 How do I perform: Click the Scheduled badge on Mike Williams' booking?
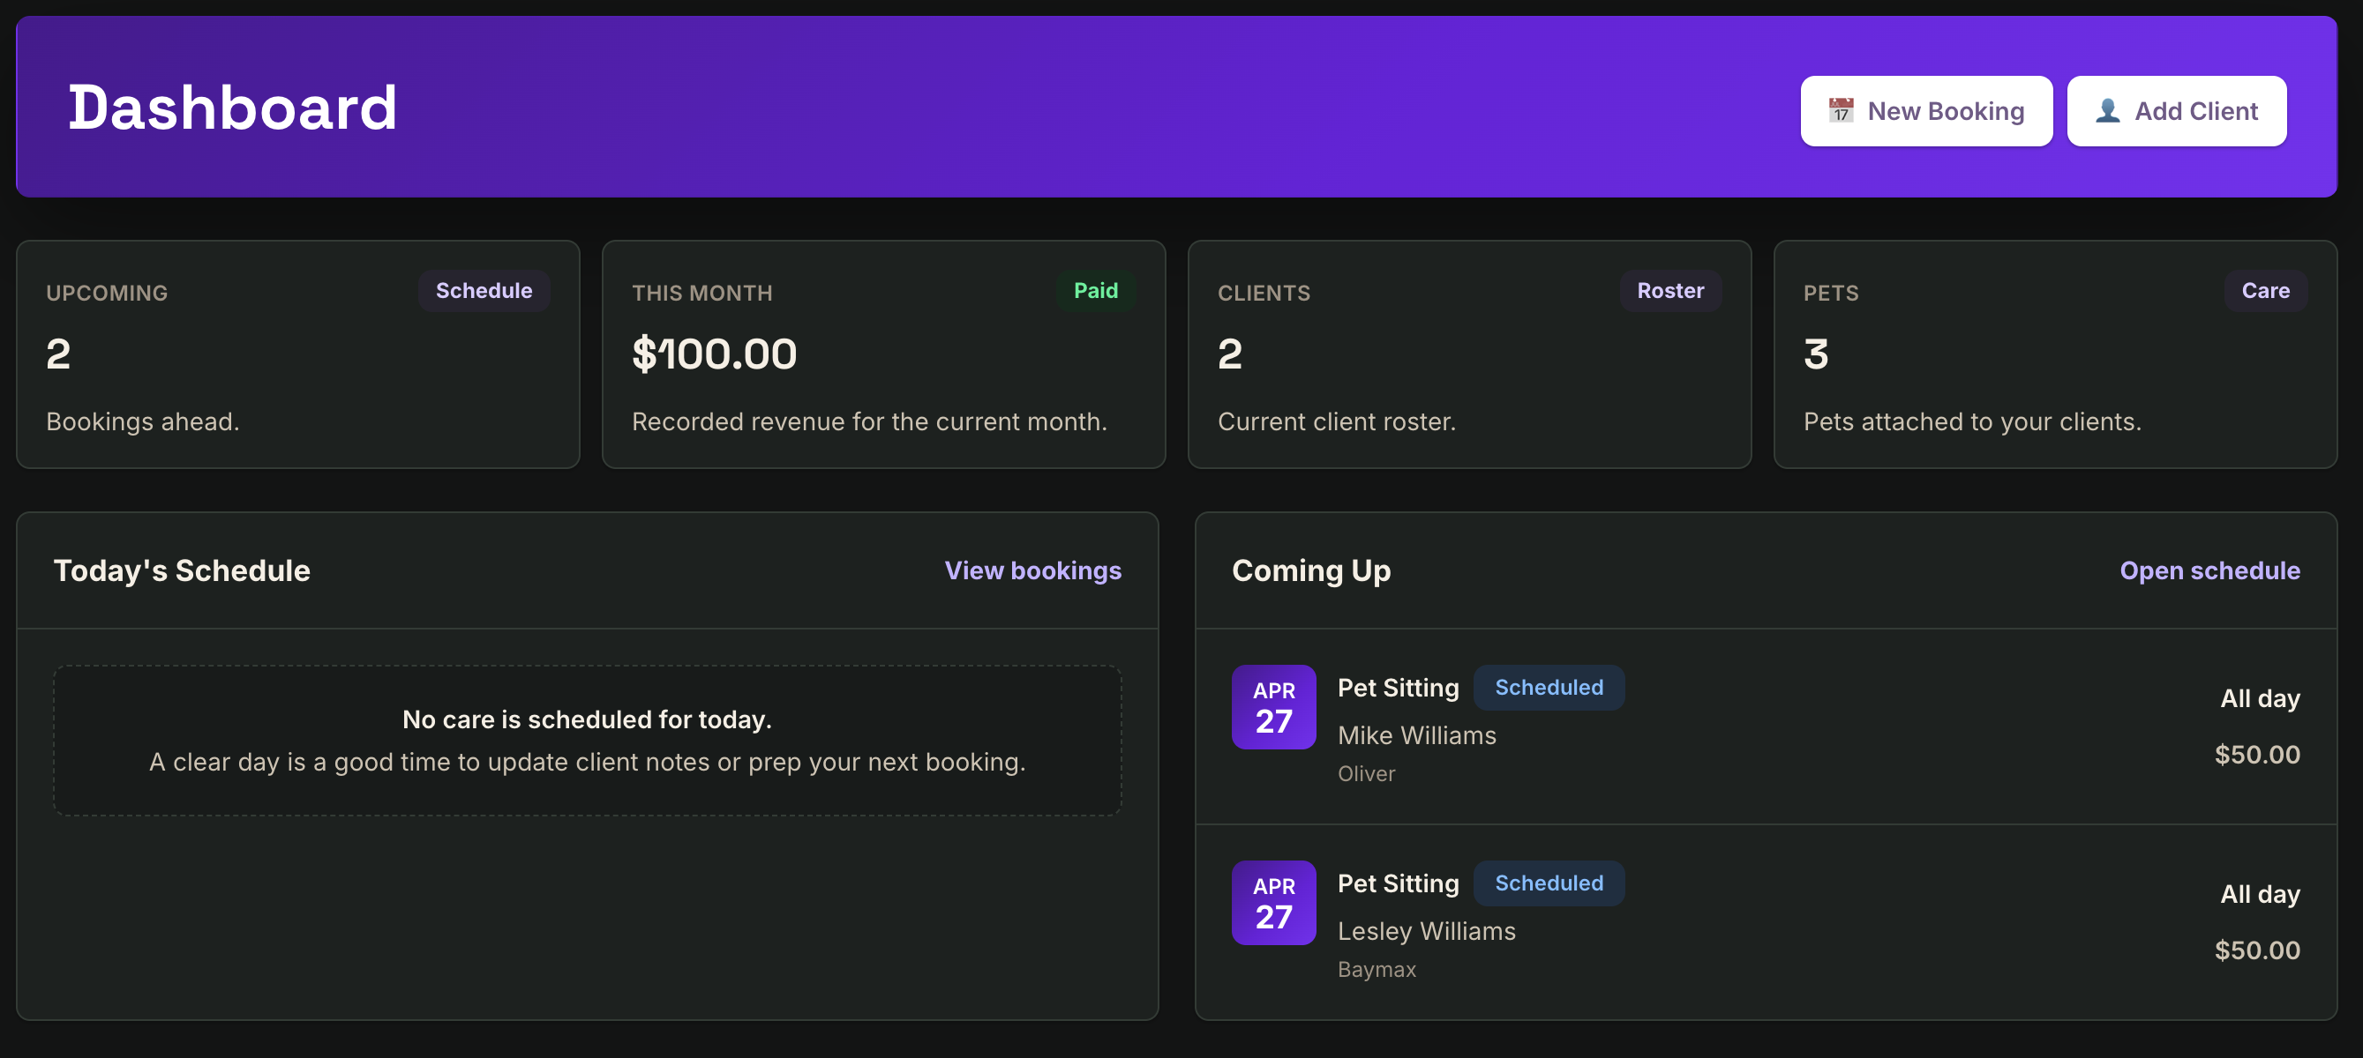pos(1549,687)
